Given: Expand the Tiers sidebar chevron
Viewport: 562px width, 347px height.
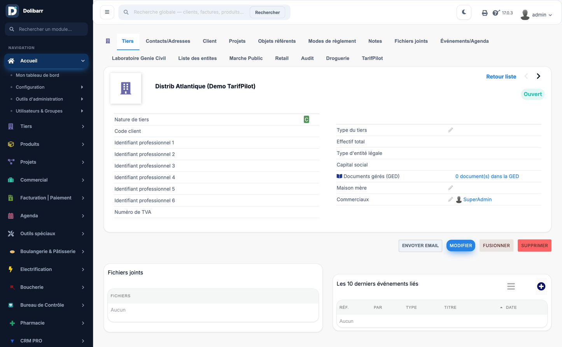Looking at the screenshot, I should click(83, 127).
